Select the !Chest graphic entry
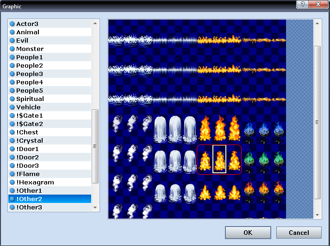The image size is (330, 246). [28, 132]
